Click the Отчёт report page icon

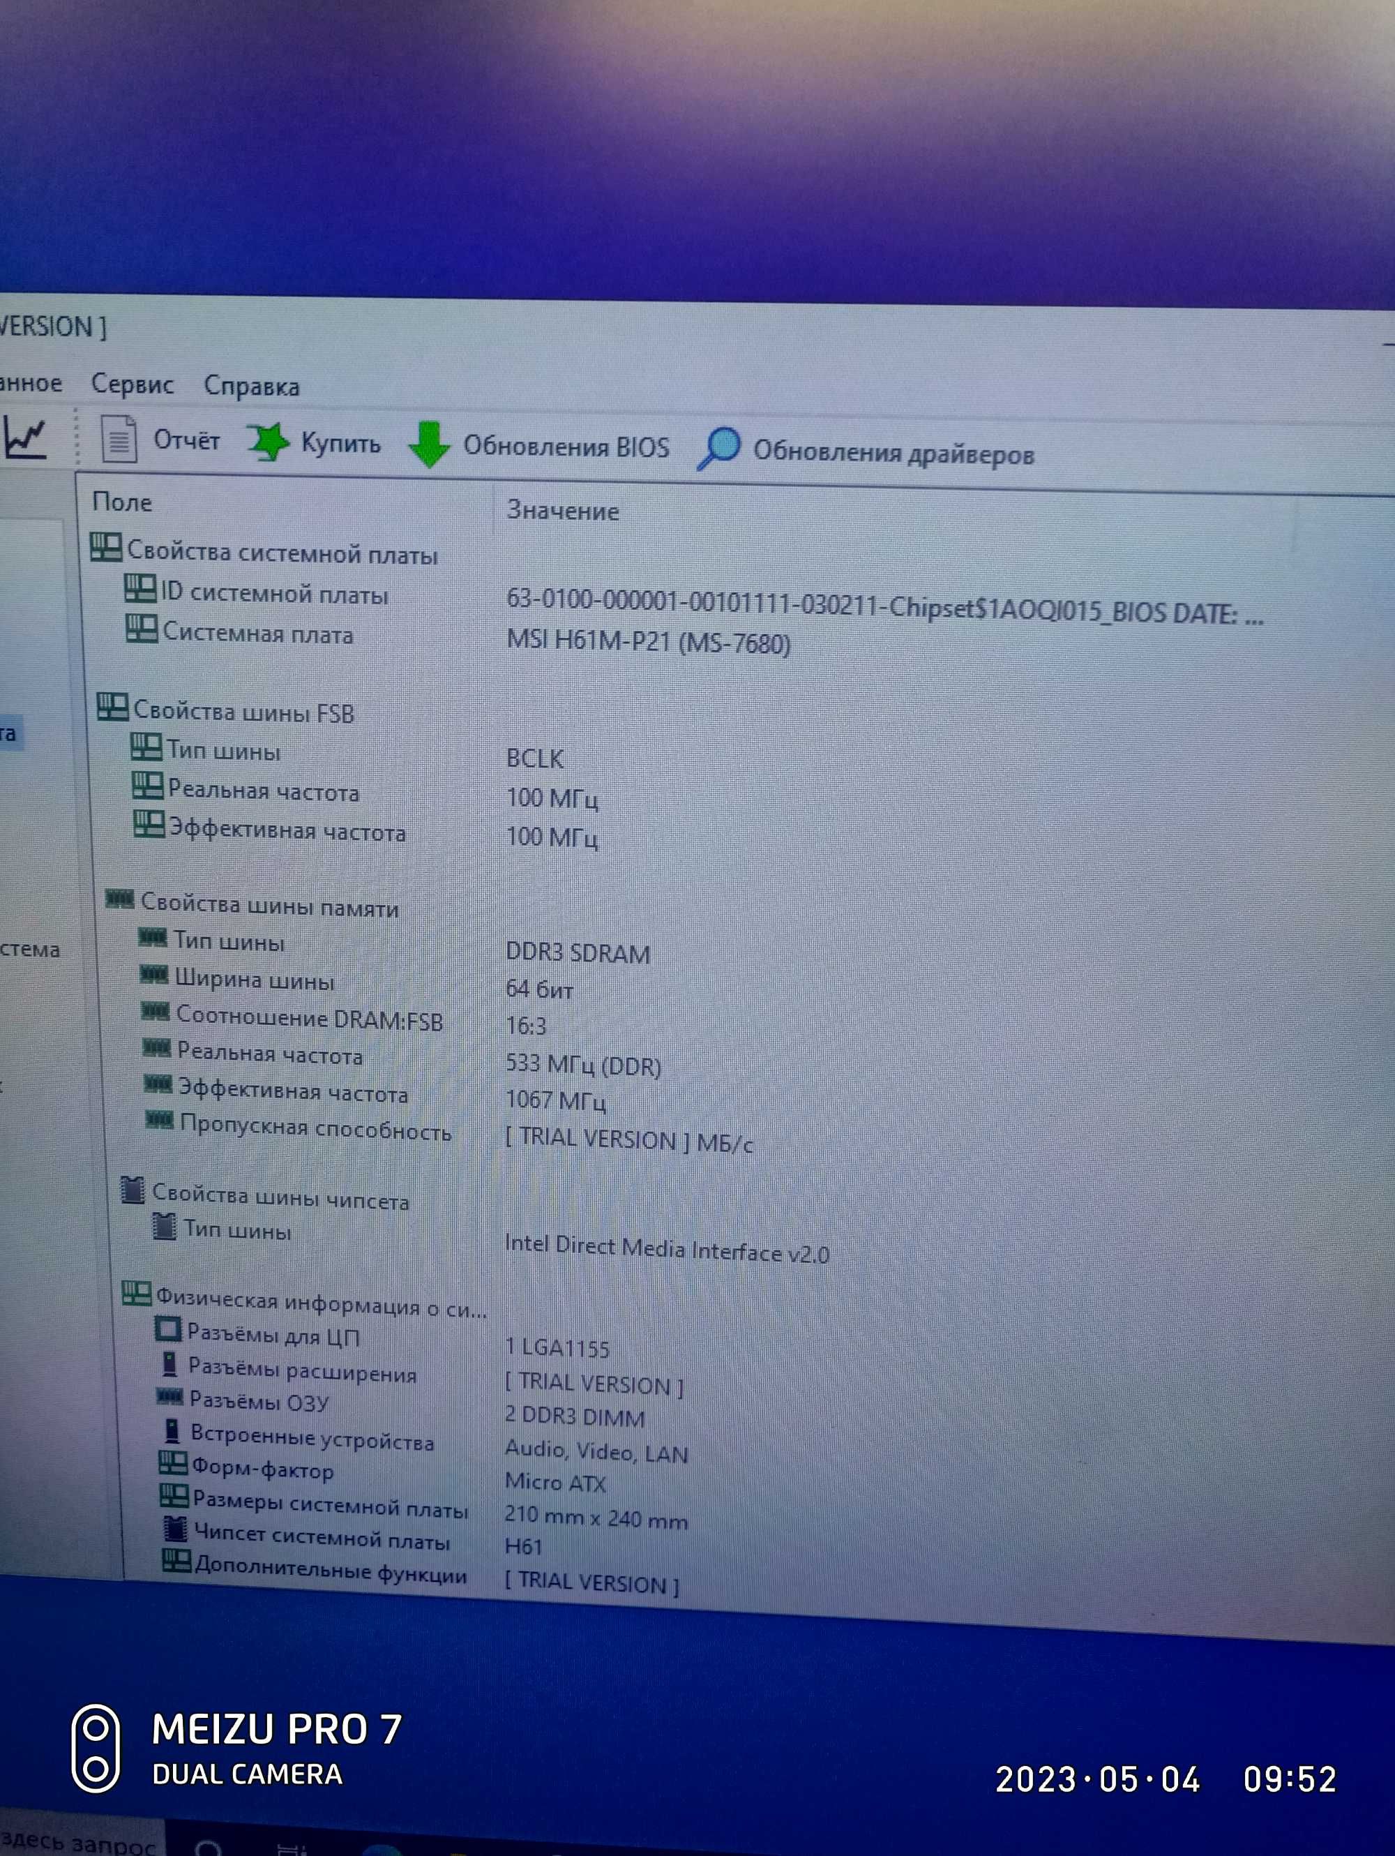tap(119, 439)
